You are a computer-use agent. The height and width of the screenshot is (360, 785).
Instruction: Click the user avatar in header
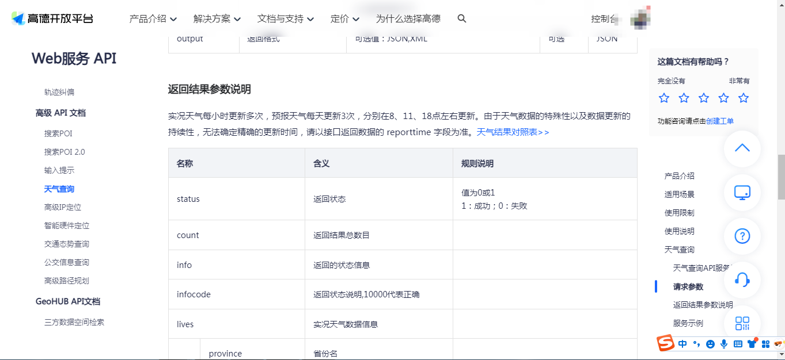point(640,18)
